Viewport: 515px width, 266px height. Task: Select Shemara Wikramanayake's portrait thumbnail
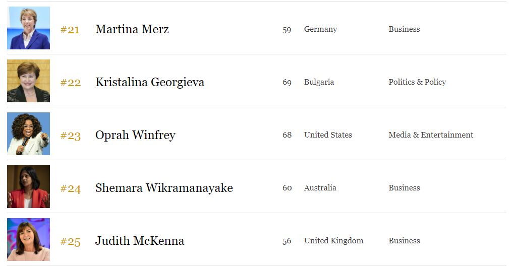pyautogui.click(x=29, y=186)
